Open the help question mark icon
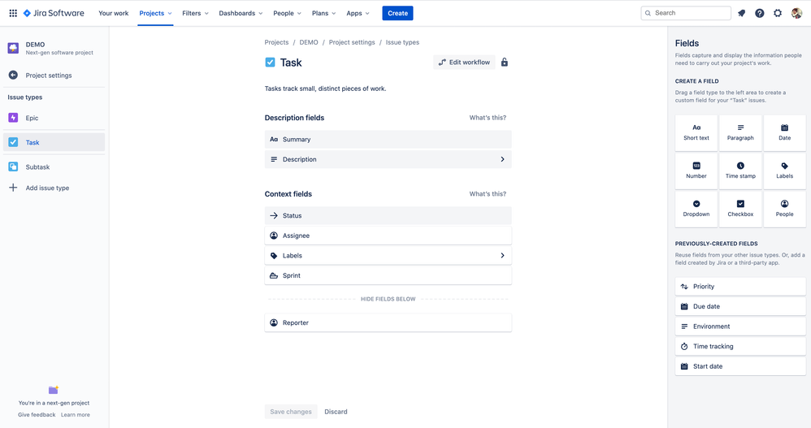The height and width of the screenshot is (428, 811). point(759,13)
